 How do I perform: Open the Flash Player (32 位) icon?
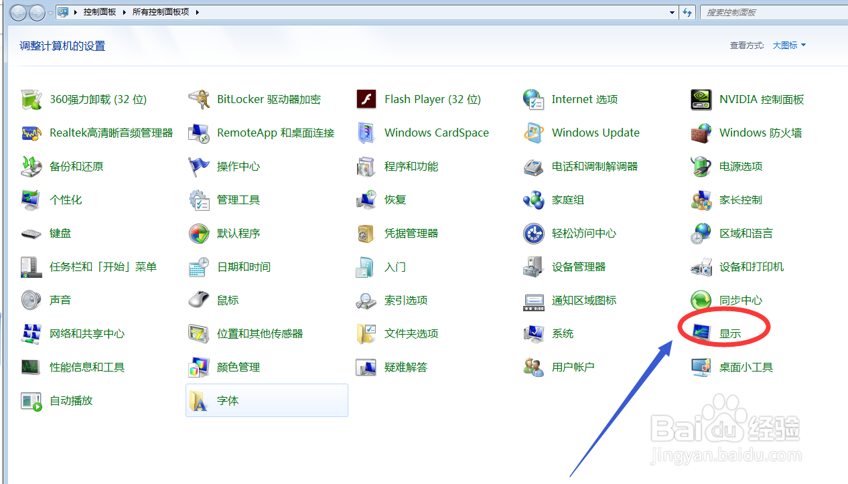tap(366, 100)
